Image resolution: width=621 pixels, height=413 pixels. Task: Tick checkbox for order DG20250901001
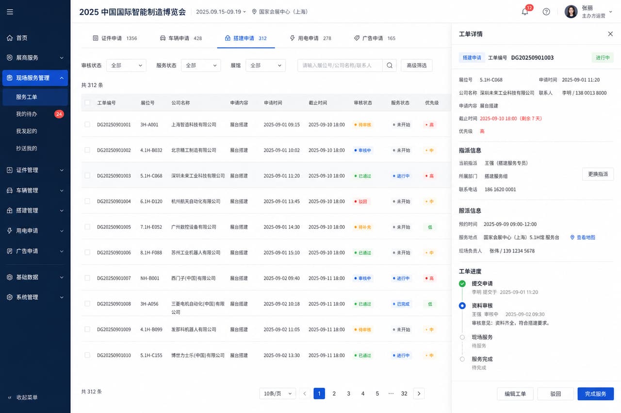click(87, 124)
